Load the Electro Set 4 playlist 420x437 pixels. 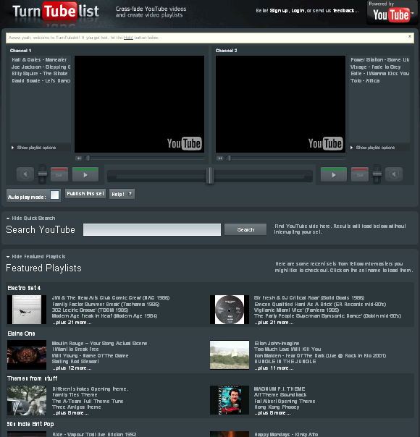[24, 288]
